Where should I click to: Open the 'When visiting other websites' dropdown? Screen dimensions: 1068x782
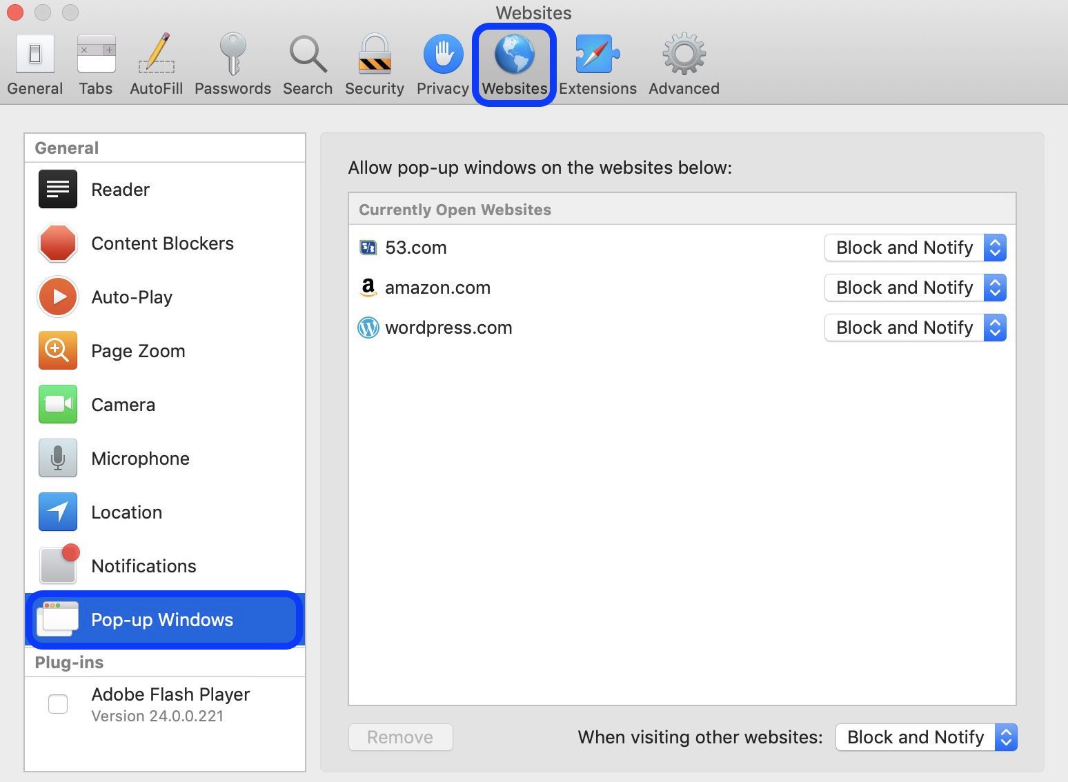[x=926, y=736]
